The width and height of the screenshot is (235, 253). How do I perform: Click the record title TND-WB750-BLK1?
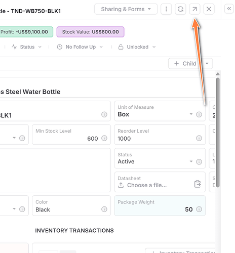point(36,11)
